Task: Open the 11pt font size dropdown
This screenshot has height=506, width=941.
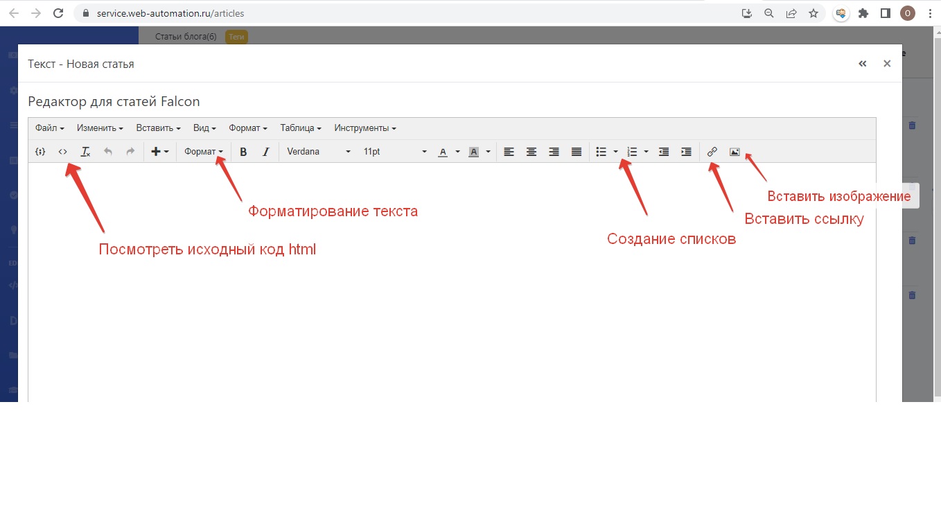Action: pyautogui.click(x=394, y=152)
